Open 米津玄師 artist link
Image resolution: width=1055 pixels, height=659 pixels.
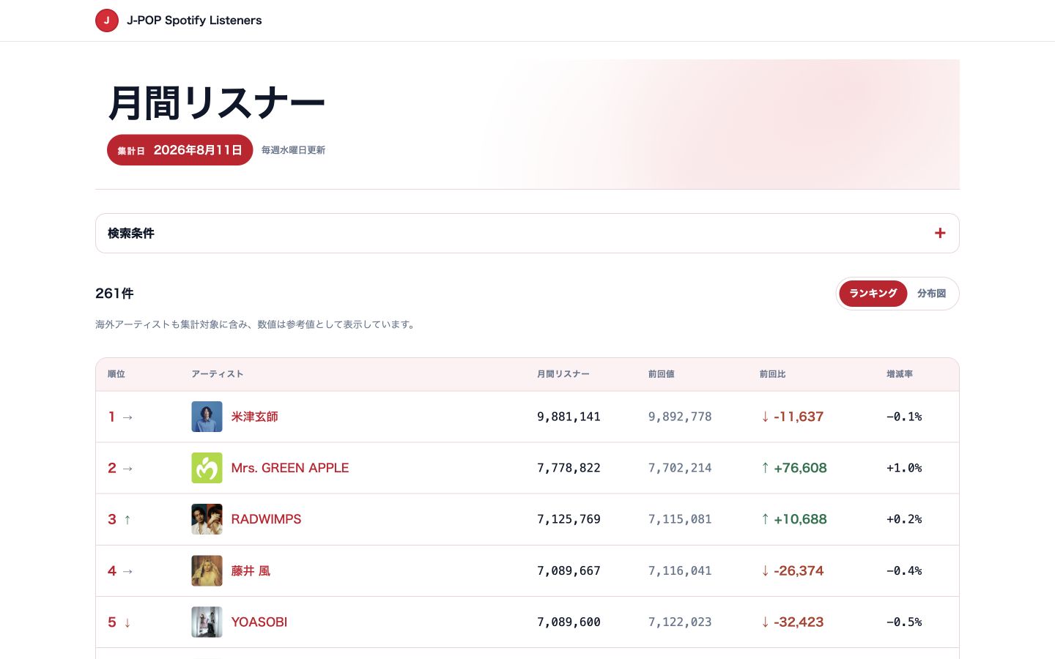254,417
